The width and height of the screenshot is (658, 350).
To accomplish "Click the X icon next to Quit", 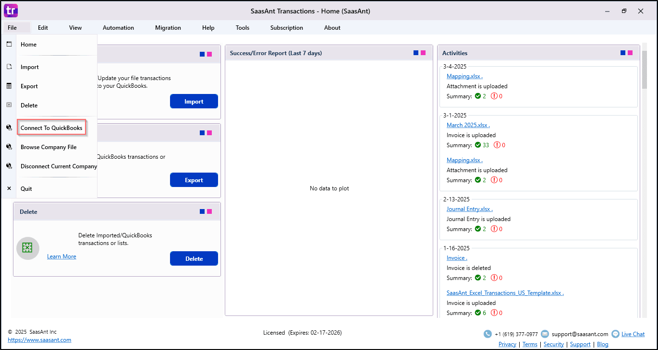I will coord(9,188).
